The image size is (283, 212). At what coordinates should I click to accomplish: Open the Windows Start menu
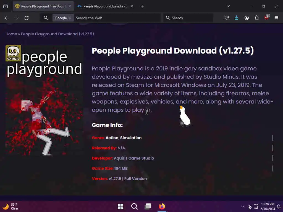pos(120,206)
